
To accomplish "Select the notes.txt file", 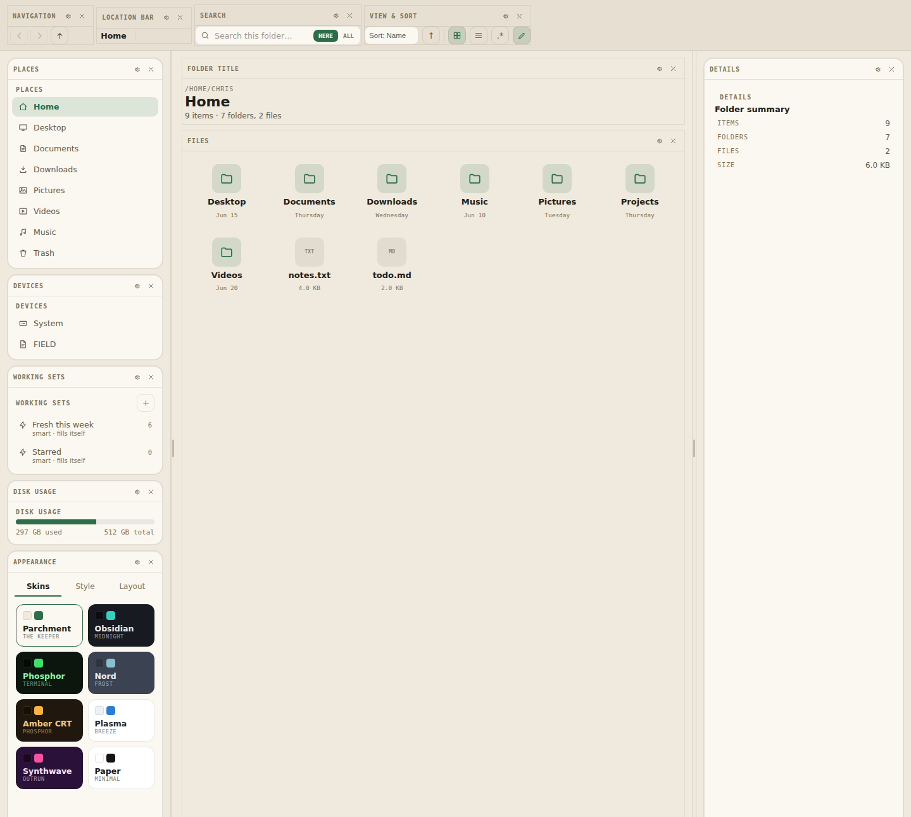I will (x=310, y=265).
